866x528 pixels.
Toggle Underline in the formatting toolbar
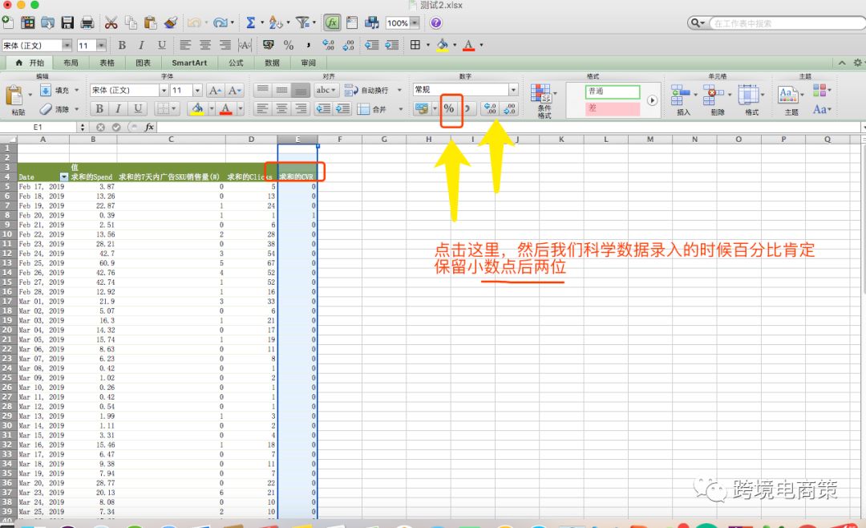click(x=161, y=45)
